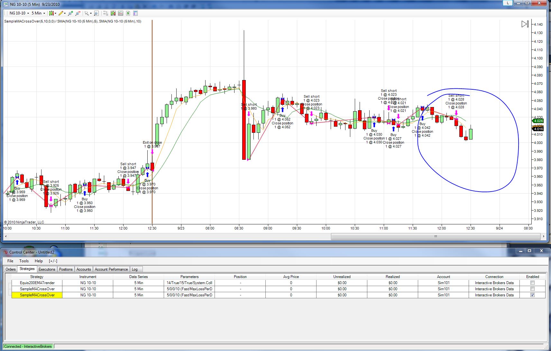Open the NG 10-10 instrument dropdown
Image resolution: width=551 pixels, height=351 pixels.
coord(19,13)
